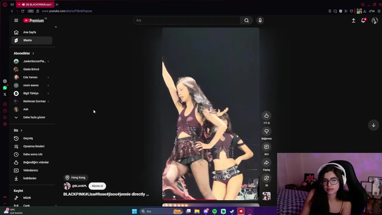
Task: Open the Opera browser main menu
Action: click(5, 4)
